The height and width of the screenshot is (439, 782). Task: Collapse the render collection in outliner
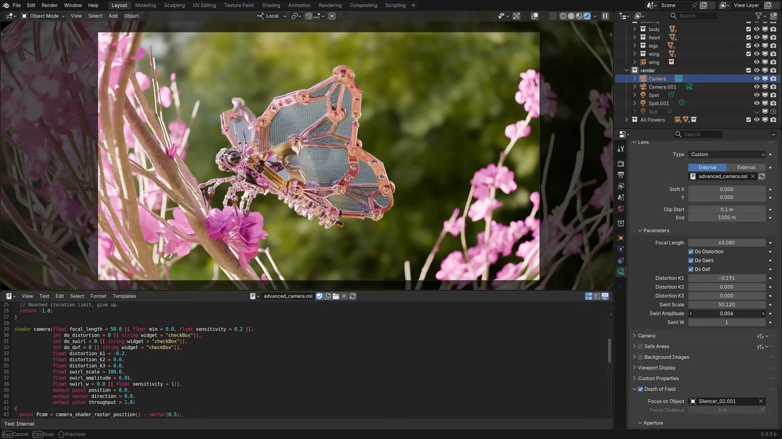(x=627, y=71)
